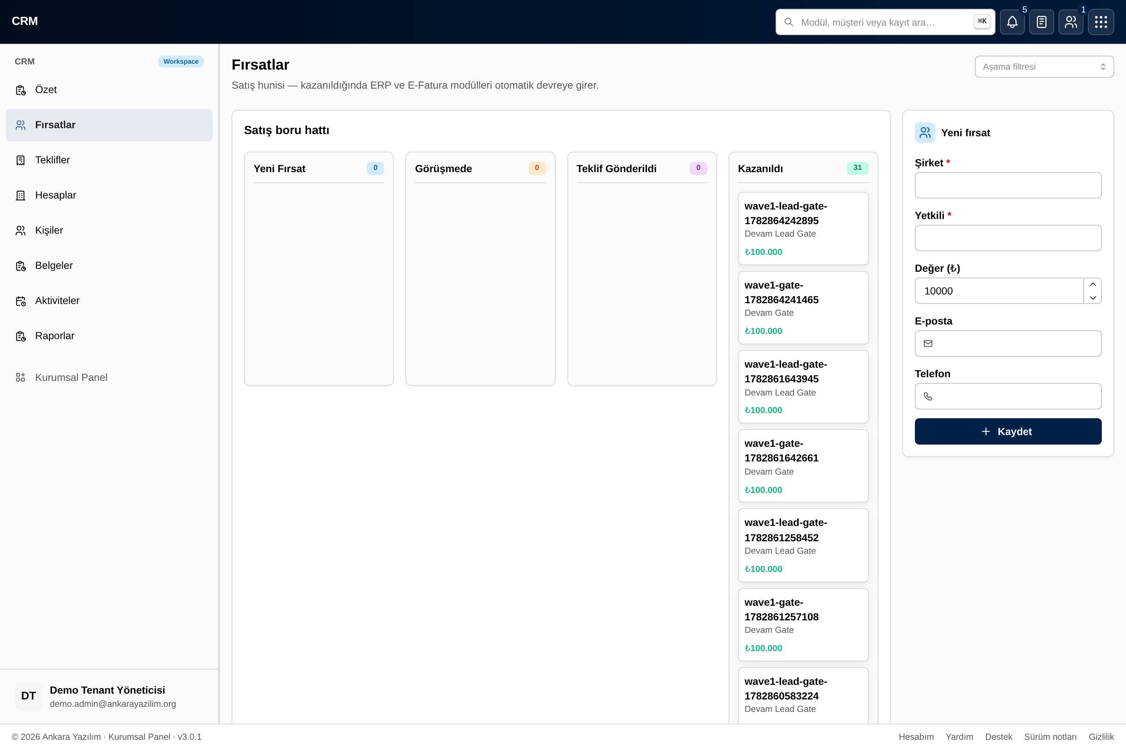Click the Kurumsal Panel grid icon
Viewport: 1126px width, 750px height.
pyautogui.click(x=21, y=378)
